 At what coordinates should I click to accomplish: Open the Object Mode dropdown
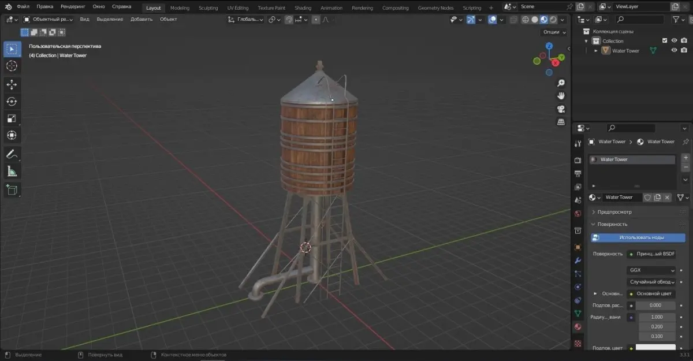click(x=49, y=19)
